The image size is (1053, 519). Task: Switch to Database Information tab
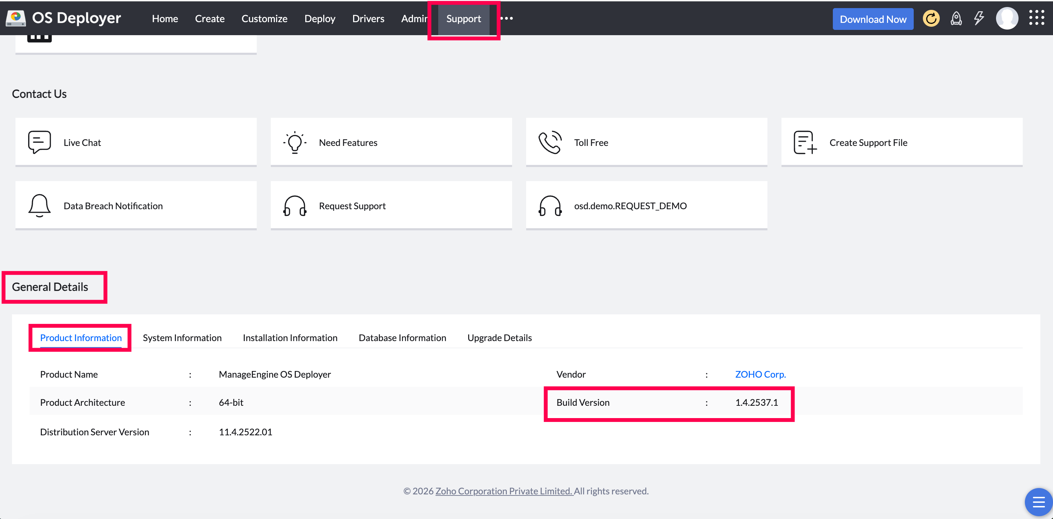[402, 338]
